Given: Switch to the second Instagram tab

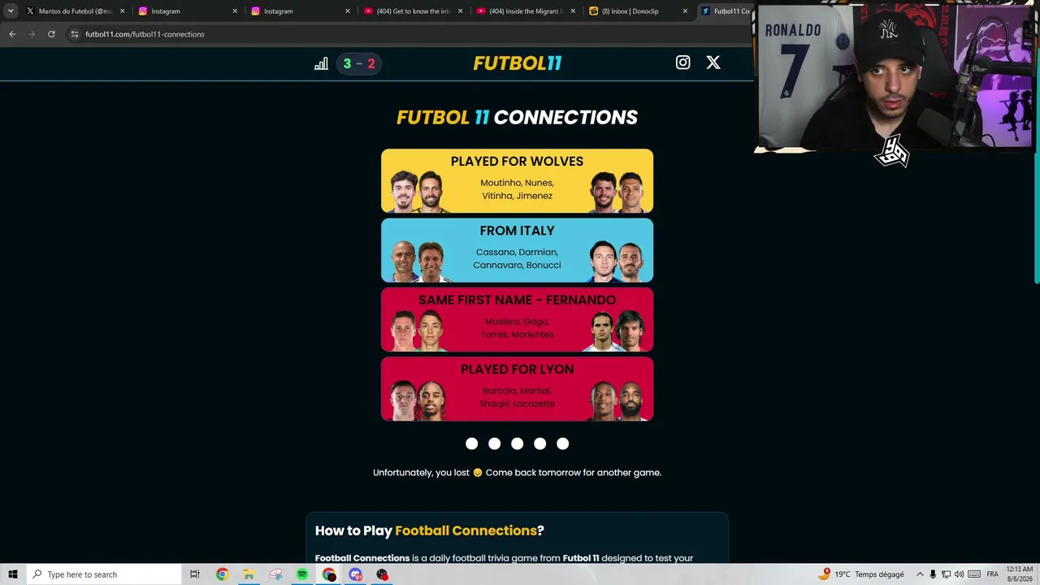Looking at the screenshot, I should coord(300,11).
